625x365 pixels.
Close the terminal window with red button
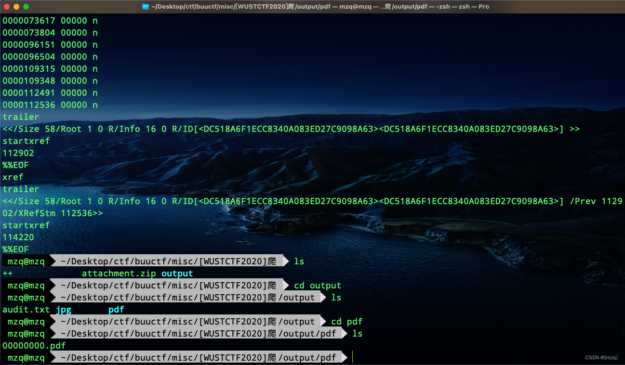7,7
